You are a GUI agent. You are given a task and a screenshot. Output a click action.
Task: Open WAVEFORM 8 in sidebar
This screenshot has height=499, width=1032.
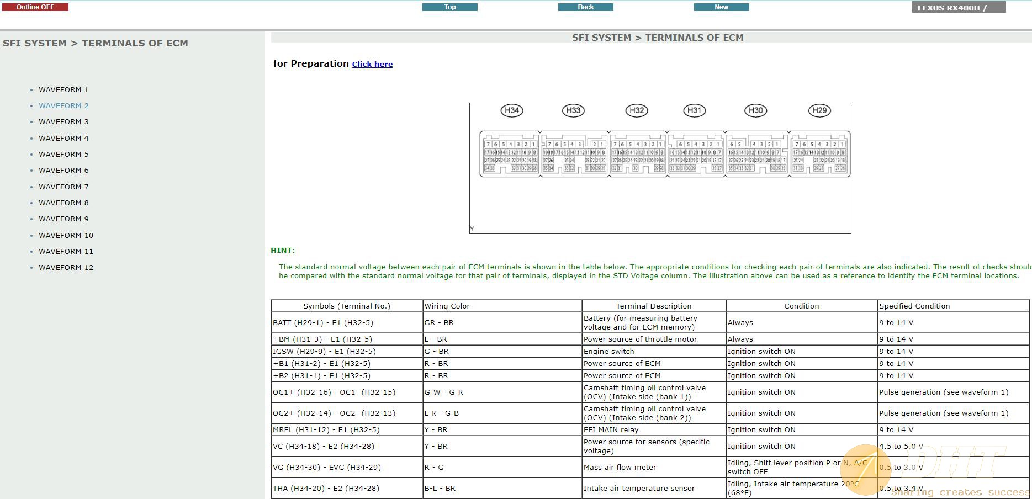[x=63, y=203]
